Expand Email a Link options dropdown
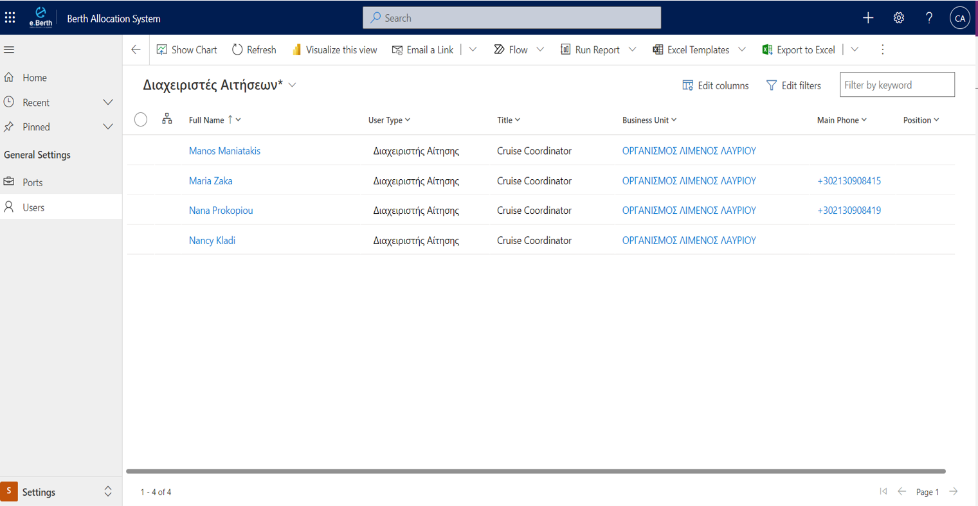The image size is (978, 506). tap(473, 49)
